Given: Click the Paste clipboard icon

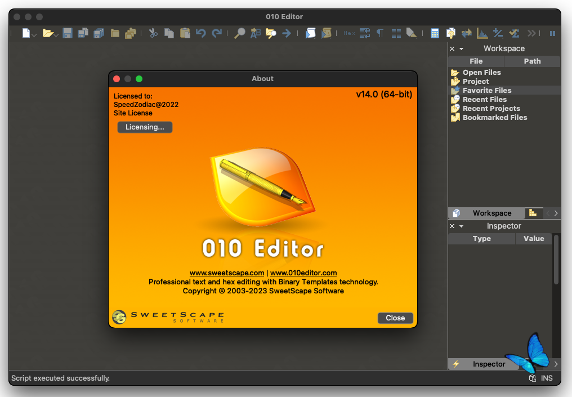Looking at the screenshot, I should (x=185, y=33).
